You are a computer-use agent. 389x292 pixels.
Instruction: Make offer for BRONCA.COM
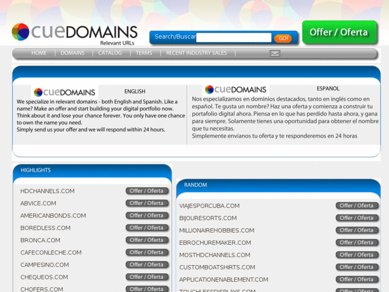pos(147,240)
